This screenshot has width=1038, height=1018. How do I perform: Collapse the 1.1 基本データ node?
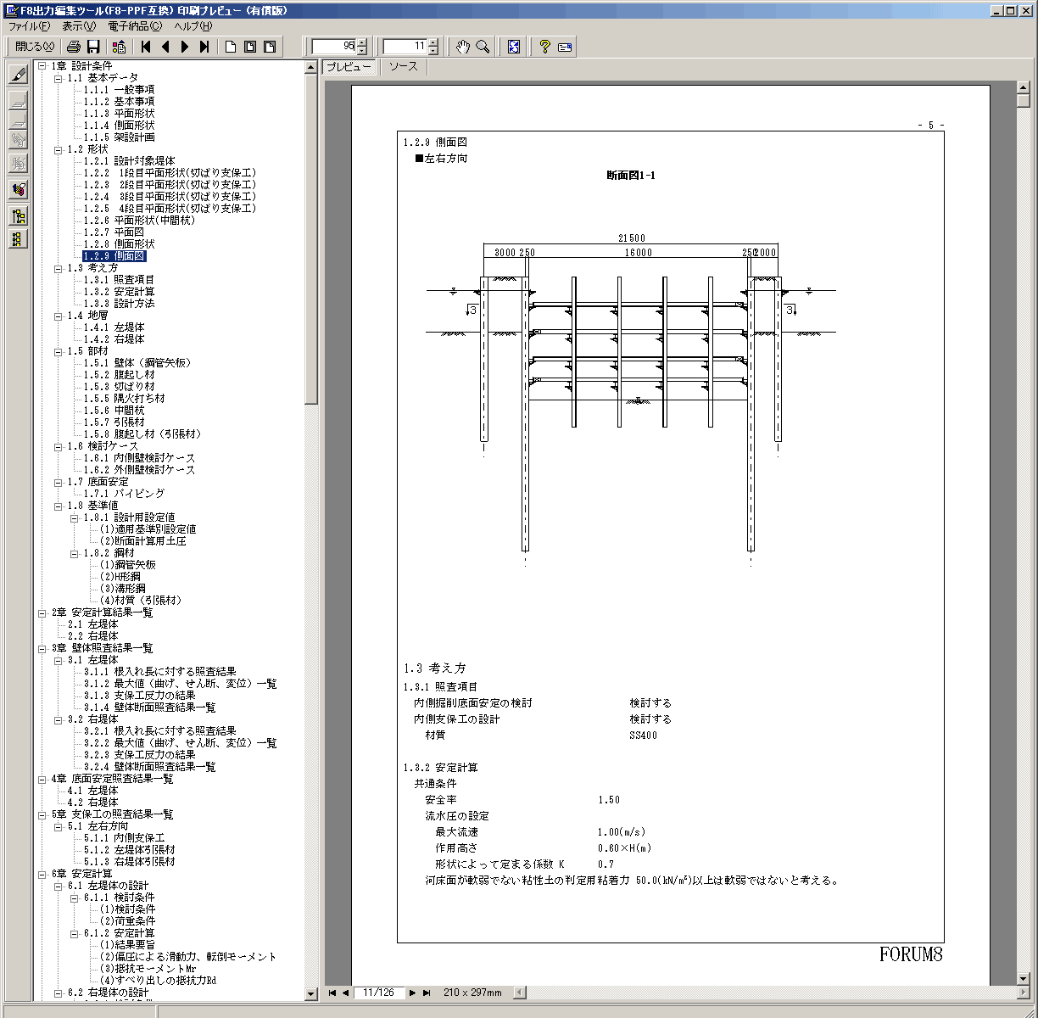tap(59, 77)
